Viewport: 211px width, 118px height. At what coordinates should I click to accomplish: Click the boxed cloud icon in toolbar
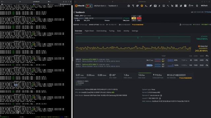(155, 6)
